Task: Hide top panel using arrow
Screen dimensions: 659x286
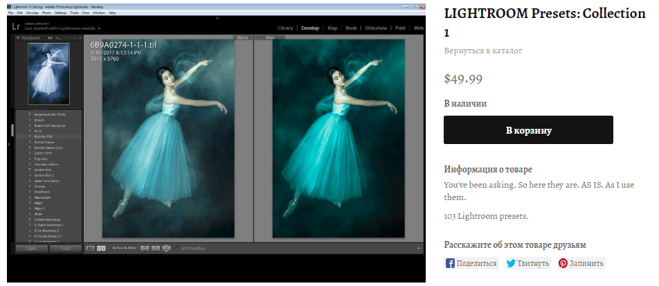Action: [x=217, y=18]
